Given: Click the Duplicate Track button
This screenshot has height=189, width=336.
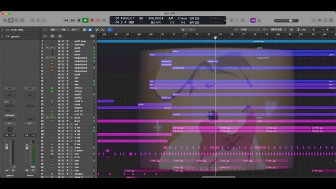Looking at the screenshot, I should point(52,36).
